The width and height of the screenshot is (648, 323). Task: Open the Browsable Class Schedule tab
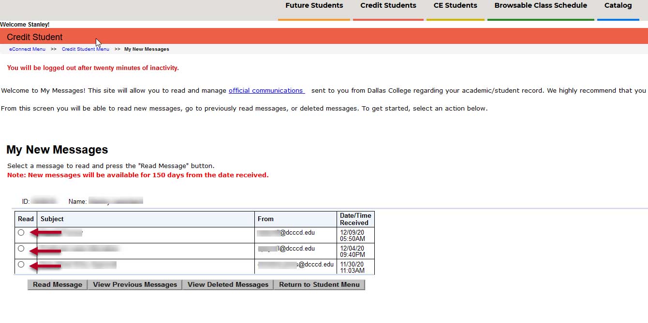coord(540,5)
